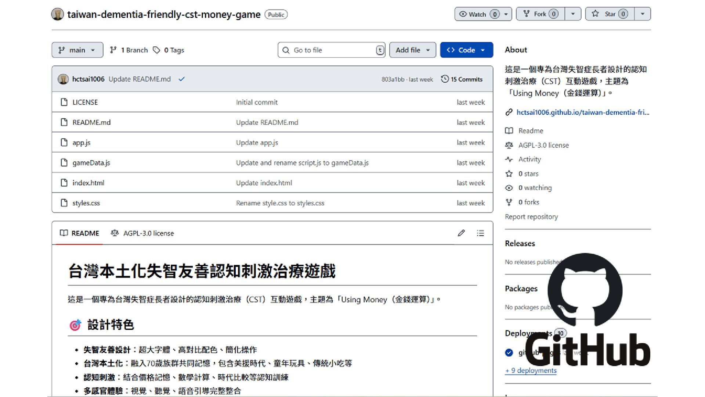View the 1 Branch link
705x397 pixels.
pos(129,50)
